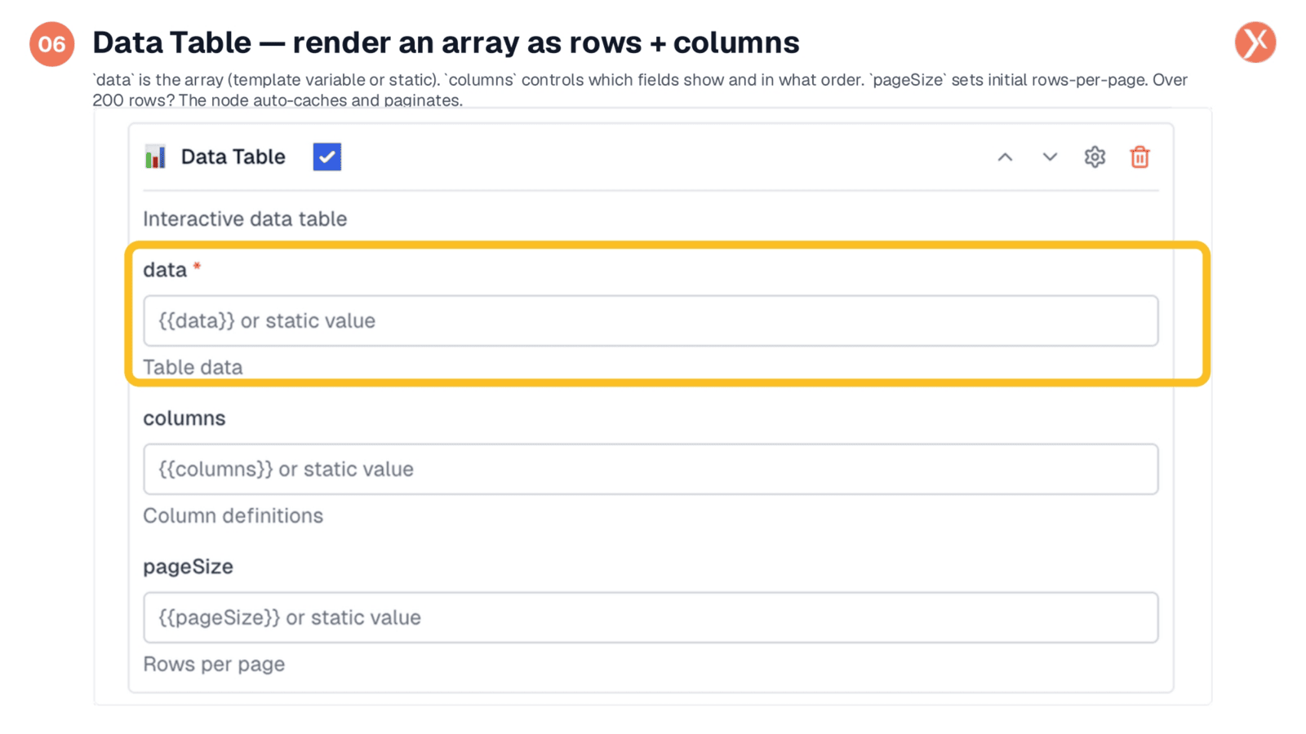Click the 'data' field label
This screenshot has width=1306, height=734.
[x=165, y=270]
